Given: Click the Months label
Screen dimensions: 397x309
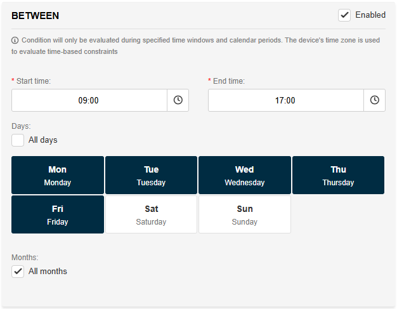Looking at the screenshot, I should pyautogui.click(x=25, y=258).
